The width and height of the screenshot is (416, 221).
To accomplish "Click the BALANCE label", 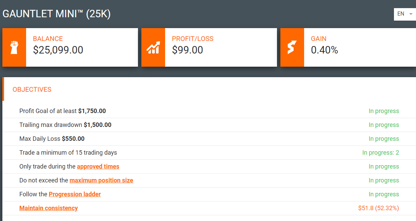I will (48, 39).
